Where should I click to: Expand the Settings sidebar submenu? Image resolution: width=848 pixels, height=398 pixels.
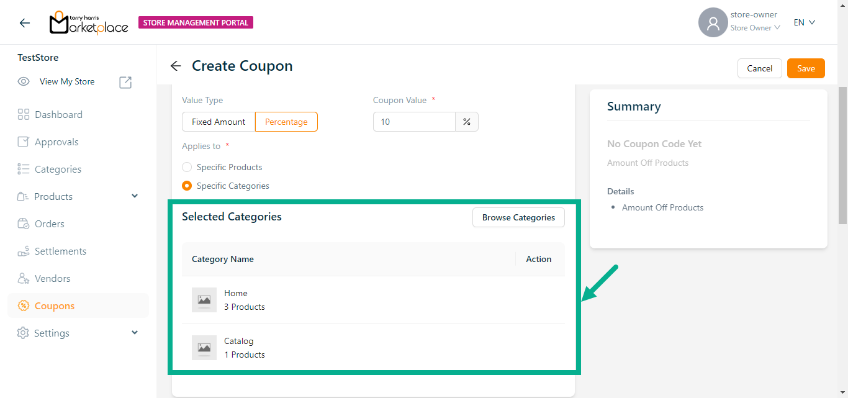(135, 333)
